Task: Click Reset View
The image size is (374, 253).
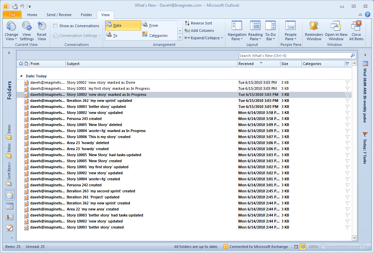Action: click(x=42, y=31)
